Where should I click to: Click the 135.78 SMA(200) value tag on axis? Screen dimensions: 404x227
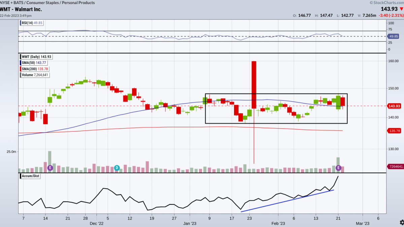[x=394, y=130]
